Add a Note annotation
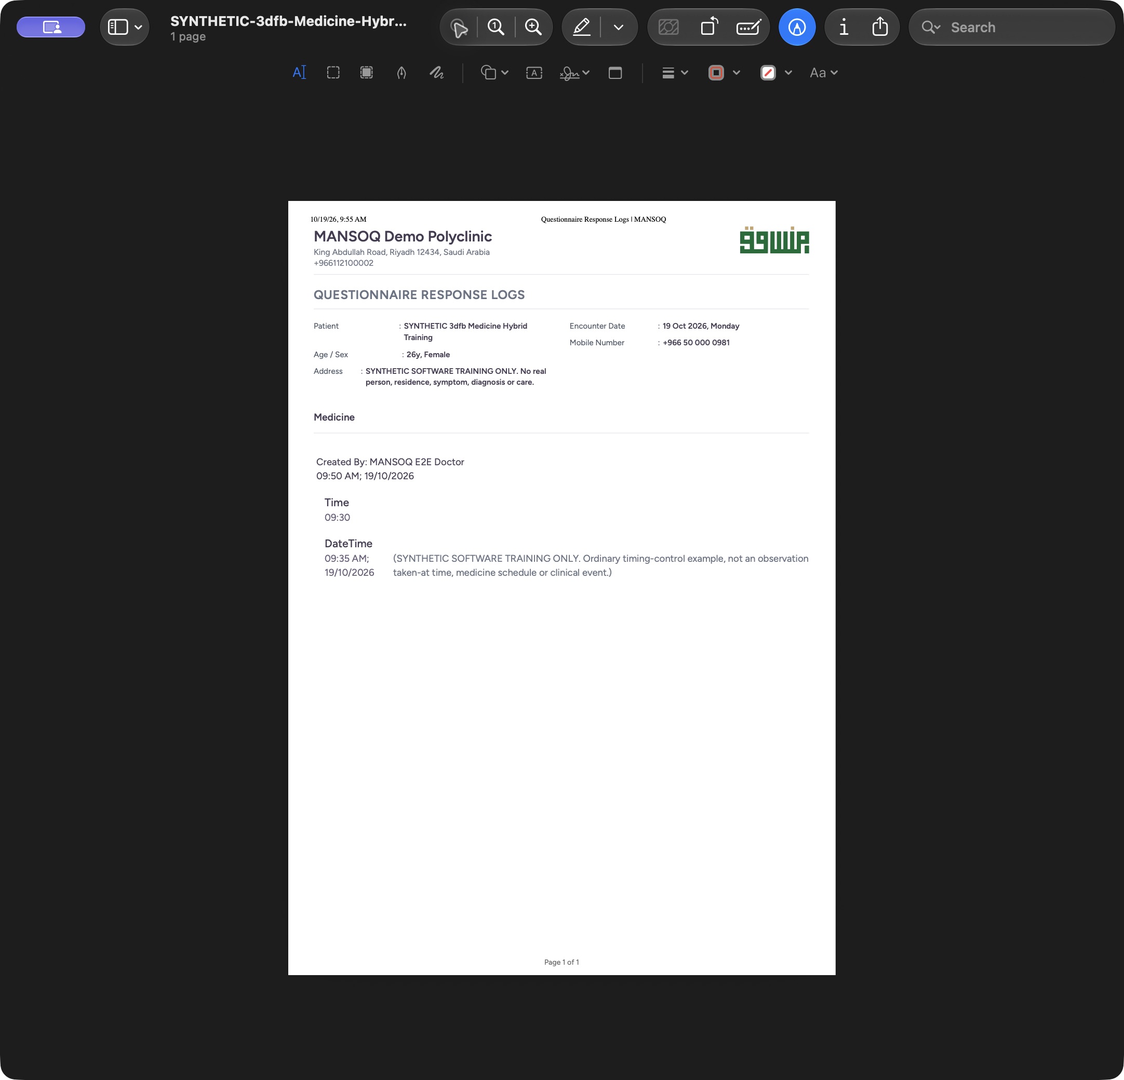This screenshot has width=1124, height=1080. pos(615,73)
